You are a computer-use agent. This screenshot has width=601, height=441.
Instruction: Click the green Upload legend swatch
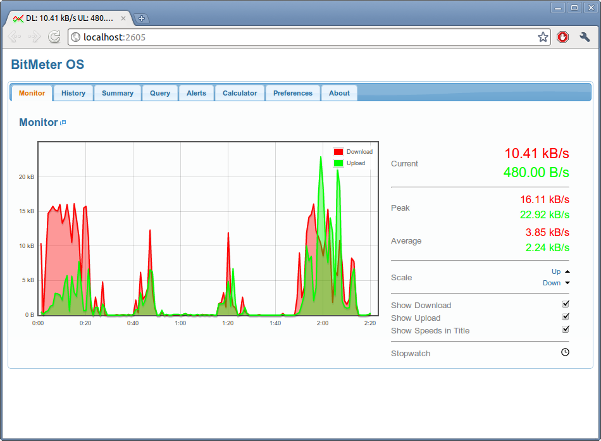tap(338, 163)
